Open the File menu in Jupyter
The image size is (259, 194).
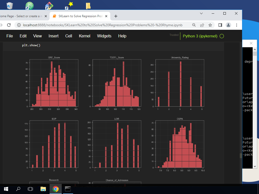[9, 36]
